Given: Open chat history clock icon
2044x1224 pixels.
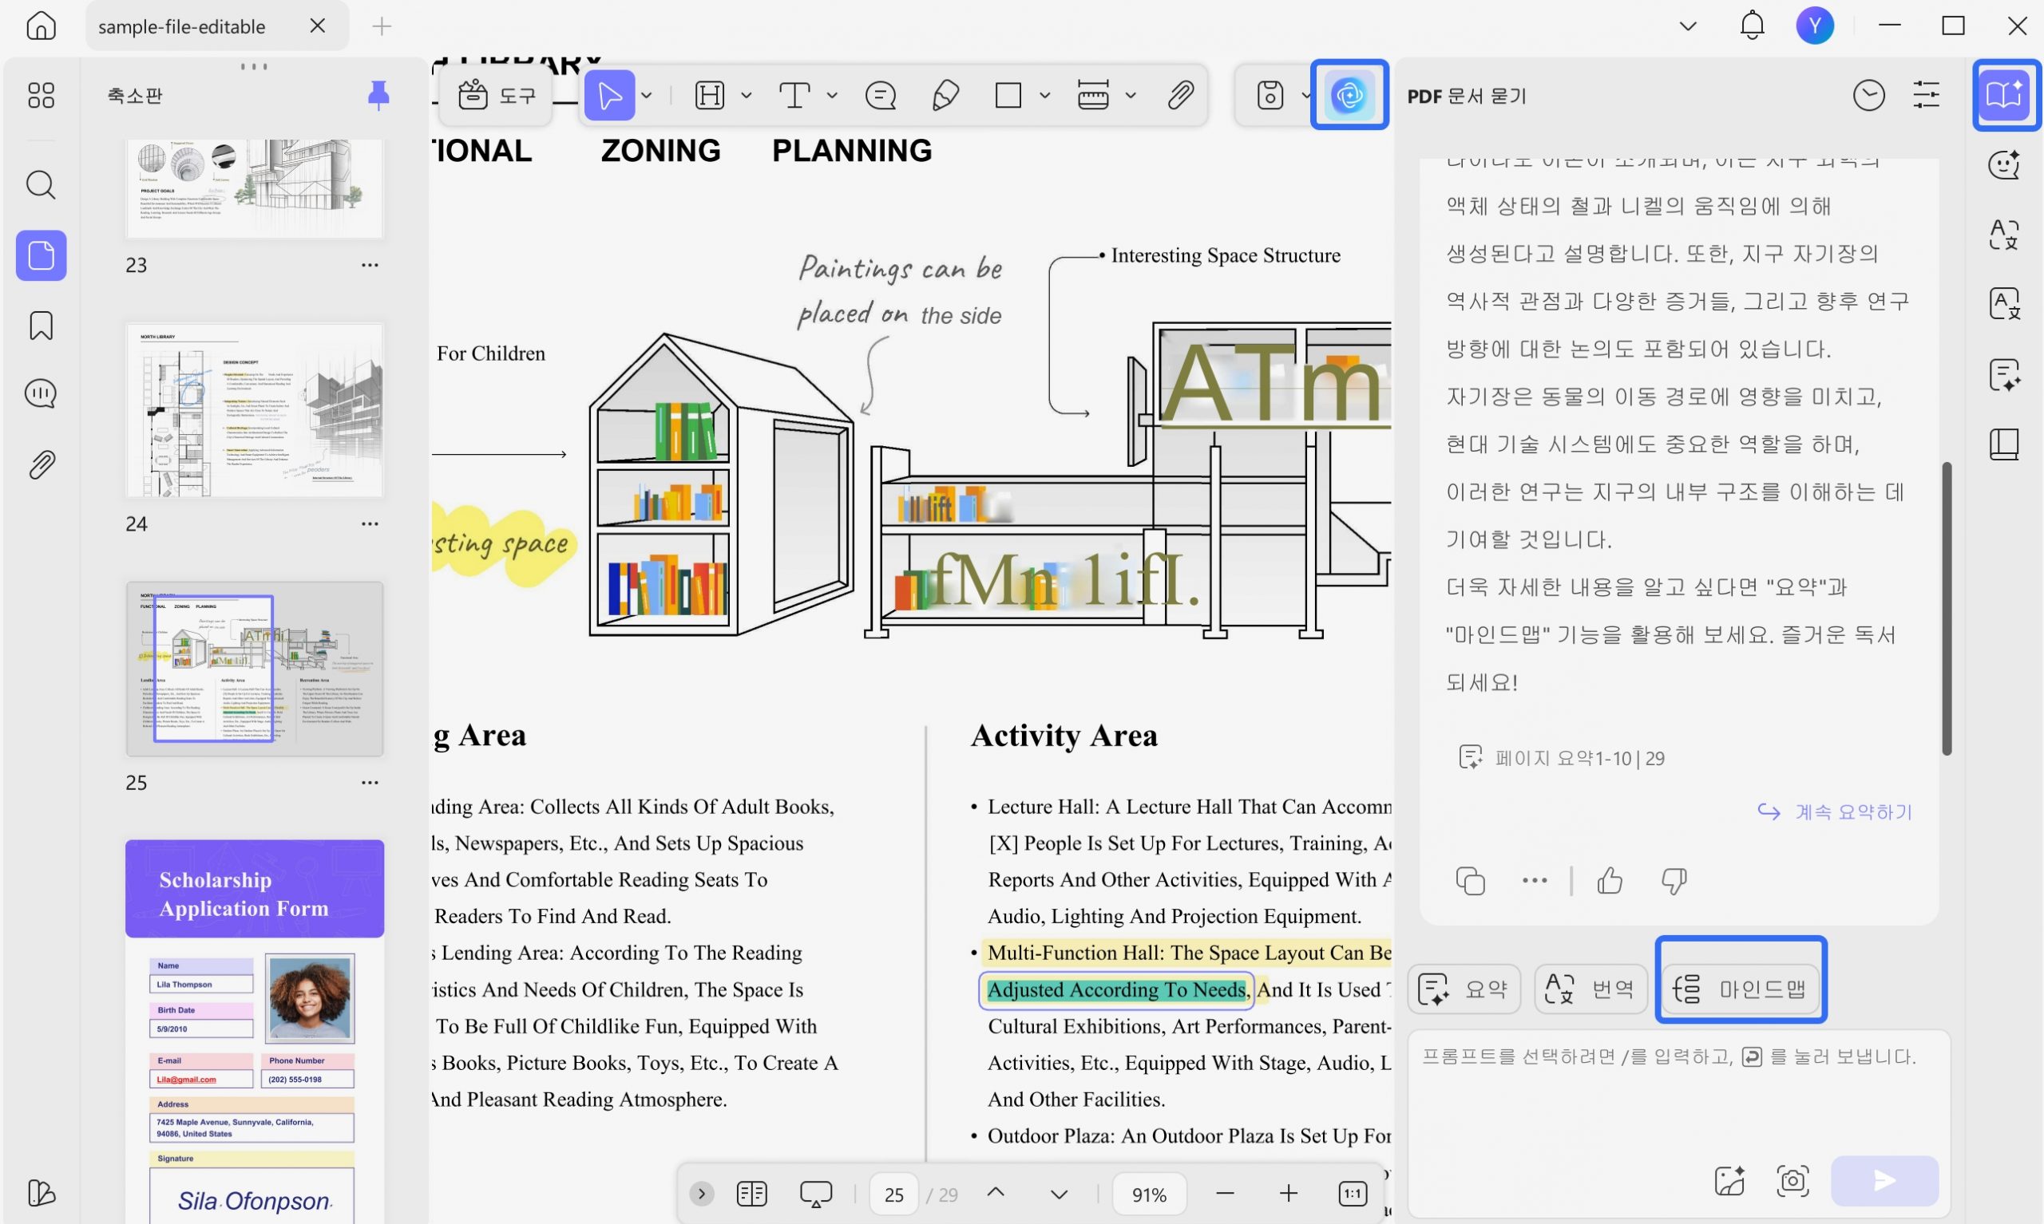Looking at the screenshot, I should click(1868, 96).
